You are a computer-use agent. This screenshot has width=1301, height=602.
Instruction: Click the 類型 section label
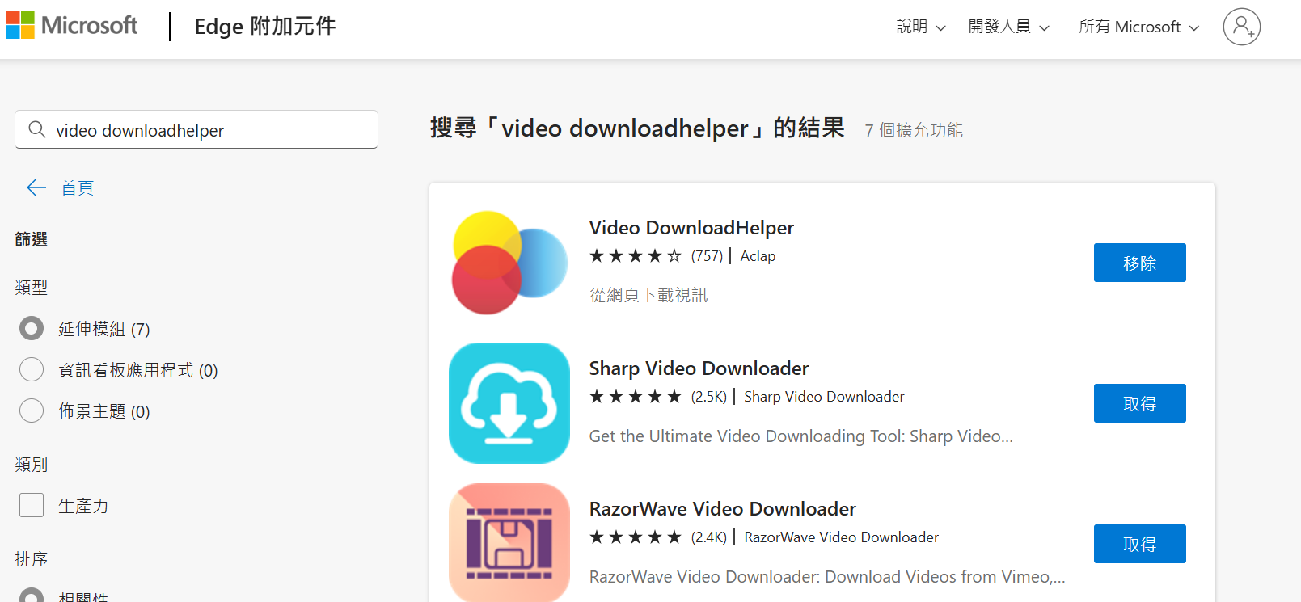click(x=32, y=288)
